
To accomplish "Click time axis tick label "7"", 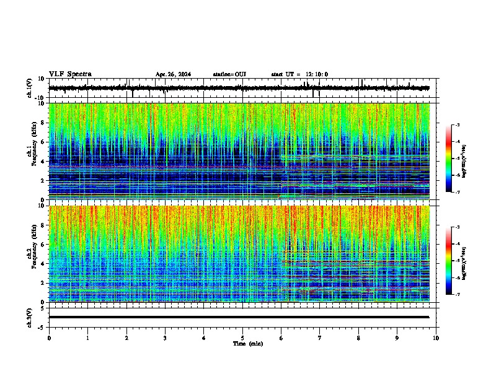I will (x=320, y=338).
